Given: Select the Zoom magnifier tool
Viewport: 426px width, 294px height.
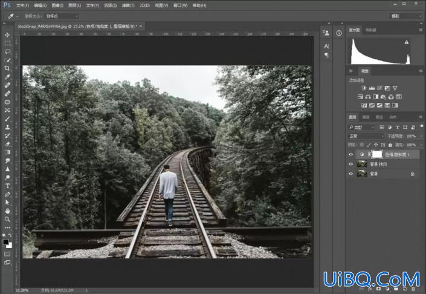Looking at the screenshot, I should pyautogui.click(x=7, y=219).
